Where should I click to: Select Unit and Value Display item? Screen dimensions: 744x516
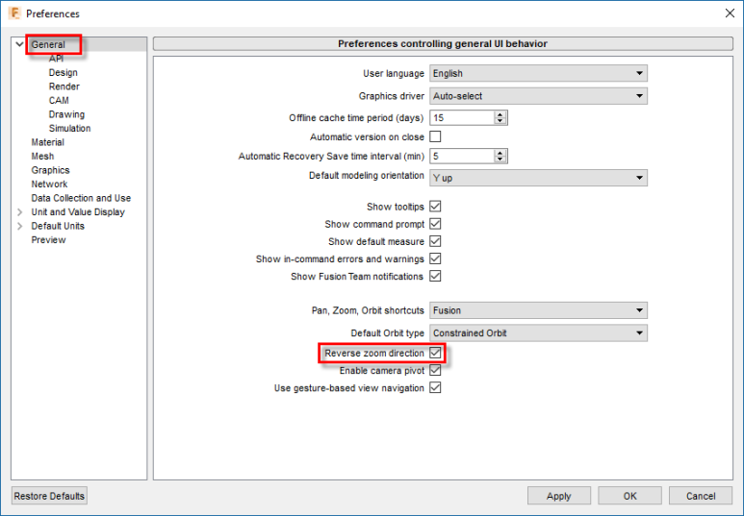pyautogui.click(x=78, y=211)
